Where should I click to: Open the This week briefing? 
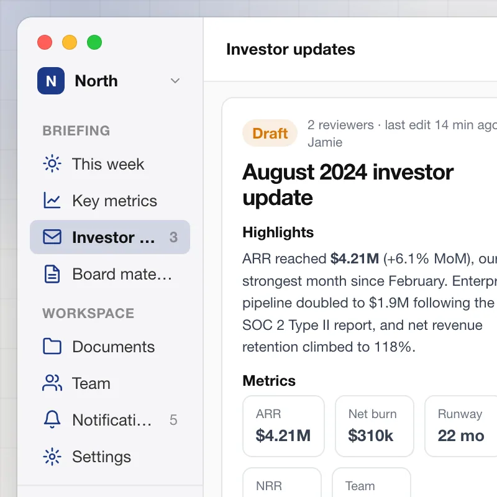pyautogui.click(x=108, y=164)
